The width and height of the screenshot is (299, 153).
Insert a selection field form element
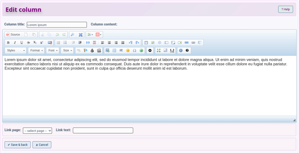(x=180, y=43)
